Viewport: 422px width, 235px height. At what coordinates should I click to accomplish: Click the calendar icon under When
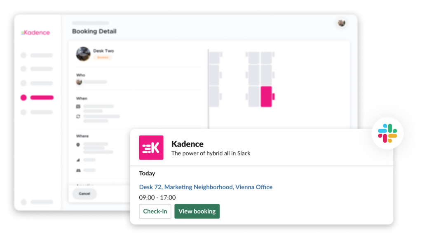(x=78, y=107)
